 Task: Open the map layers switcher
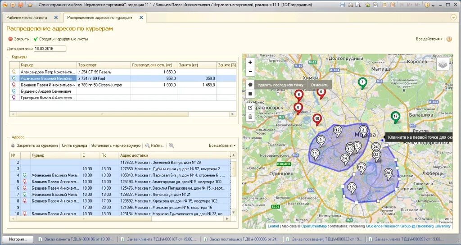(x=443, y=64)
